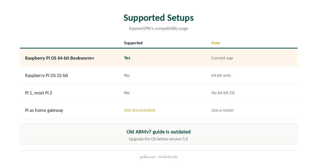317x162 pixels.
Task: Click the "Yes" supported value
Action: [x=127, y=58]
